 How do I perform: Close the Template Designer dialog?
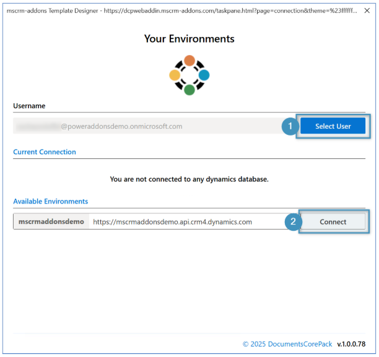[x=367, y=11]
